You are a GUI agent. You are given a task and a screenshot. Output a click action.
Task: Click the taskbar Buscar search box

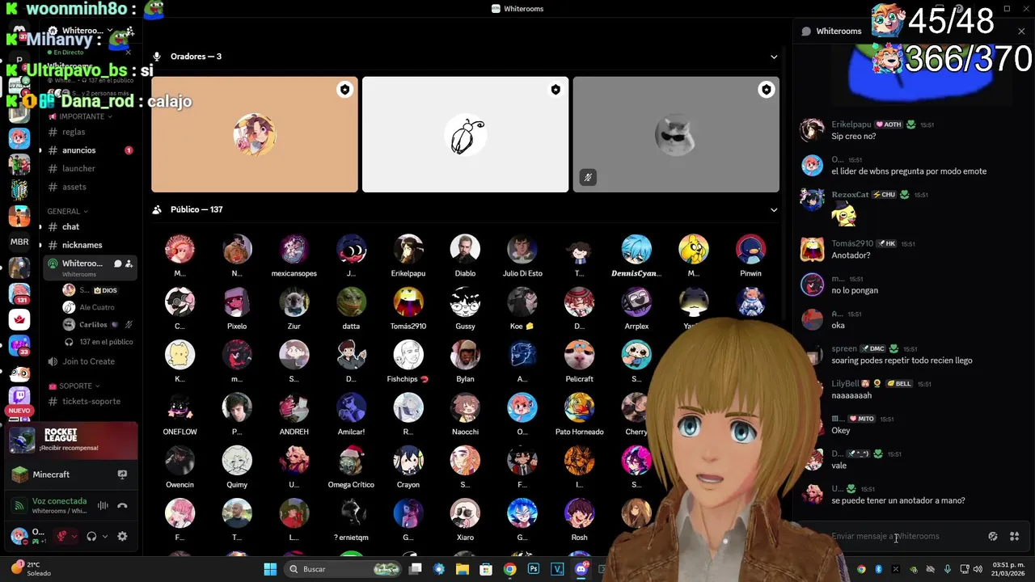pos(344,569)
